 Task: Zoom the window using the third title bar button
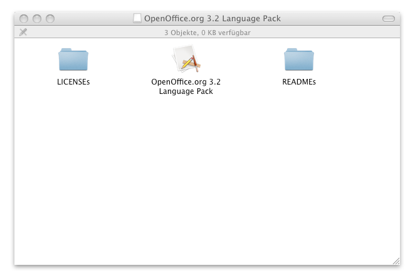pyautogui.click(x=50, y=19)
